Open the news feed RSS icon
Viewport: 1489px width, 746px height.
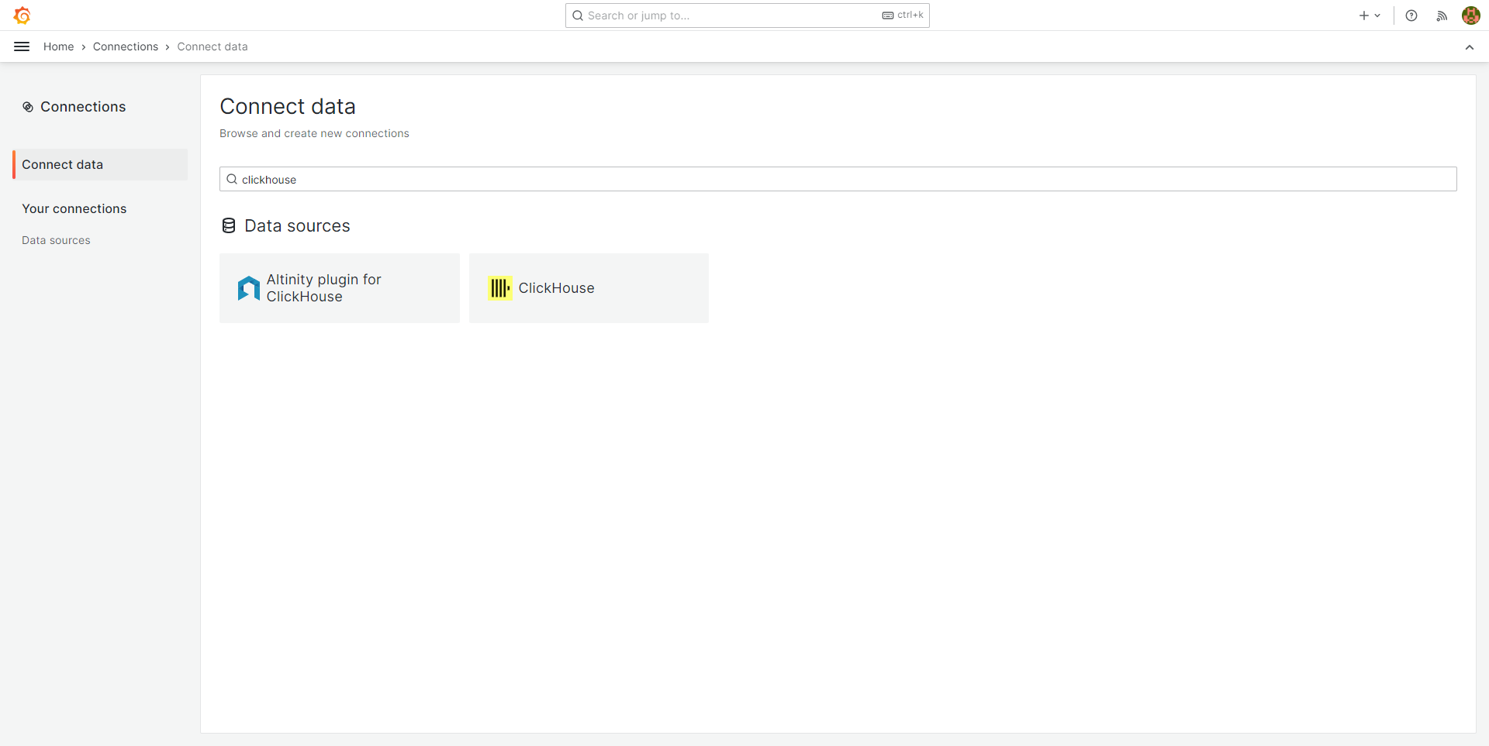(x=1442, y=15)
